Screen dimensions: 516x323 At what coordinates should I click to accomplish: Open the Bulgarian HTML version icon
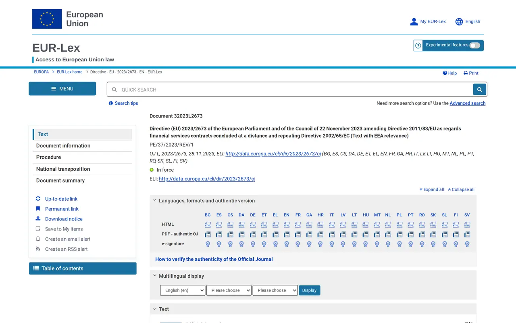tap(208, 224)
